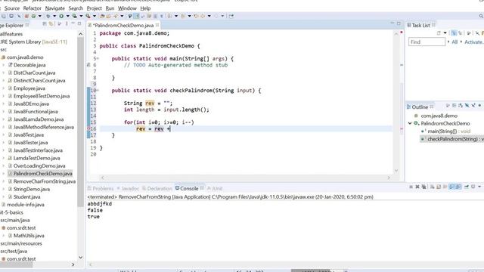Open the Project menu
Image resolution: width=484 pixels, height=272 pixels.
[94, 8]
